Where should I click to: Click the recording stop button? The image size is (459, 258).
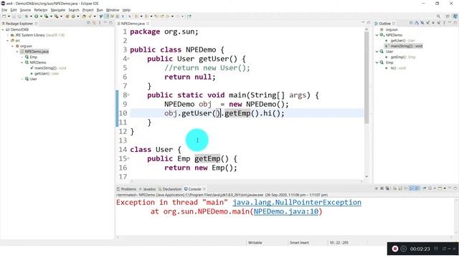pos(395,249)
